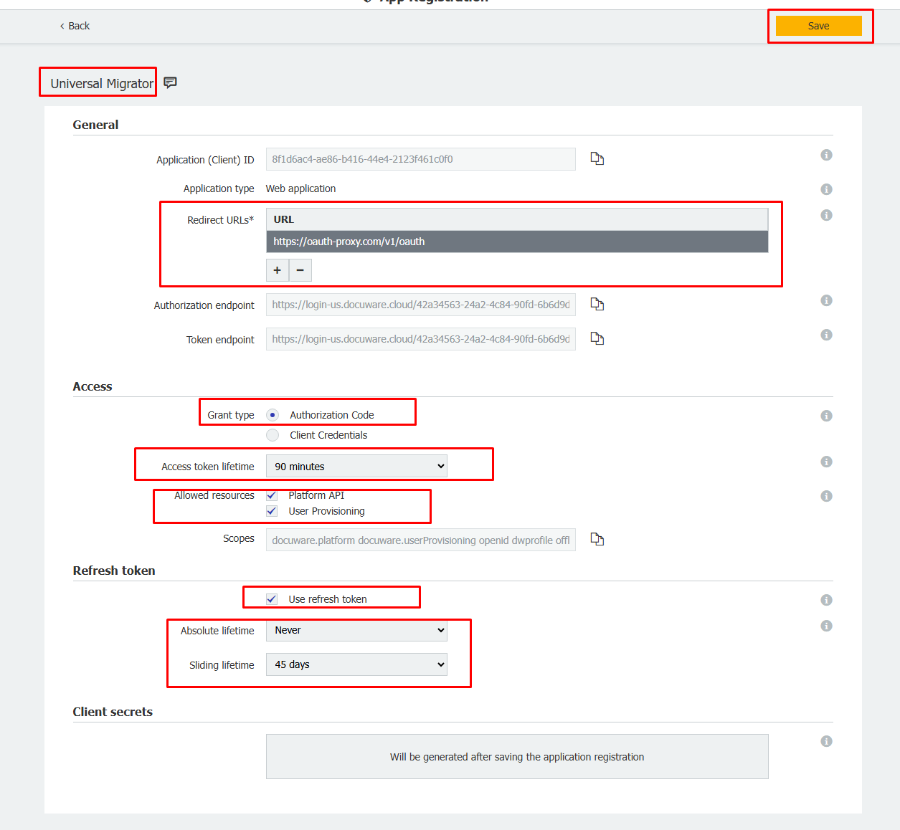
Task: Show info for Access token lifetime
Action: (x=826, y=462)
